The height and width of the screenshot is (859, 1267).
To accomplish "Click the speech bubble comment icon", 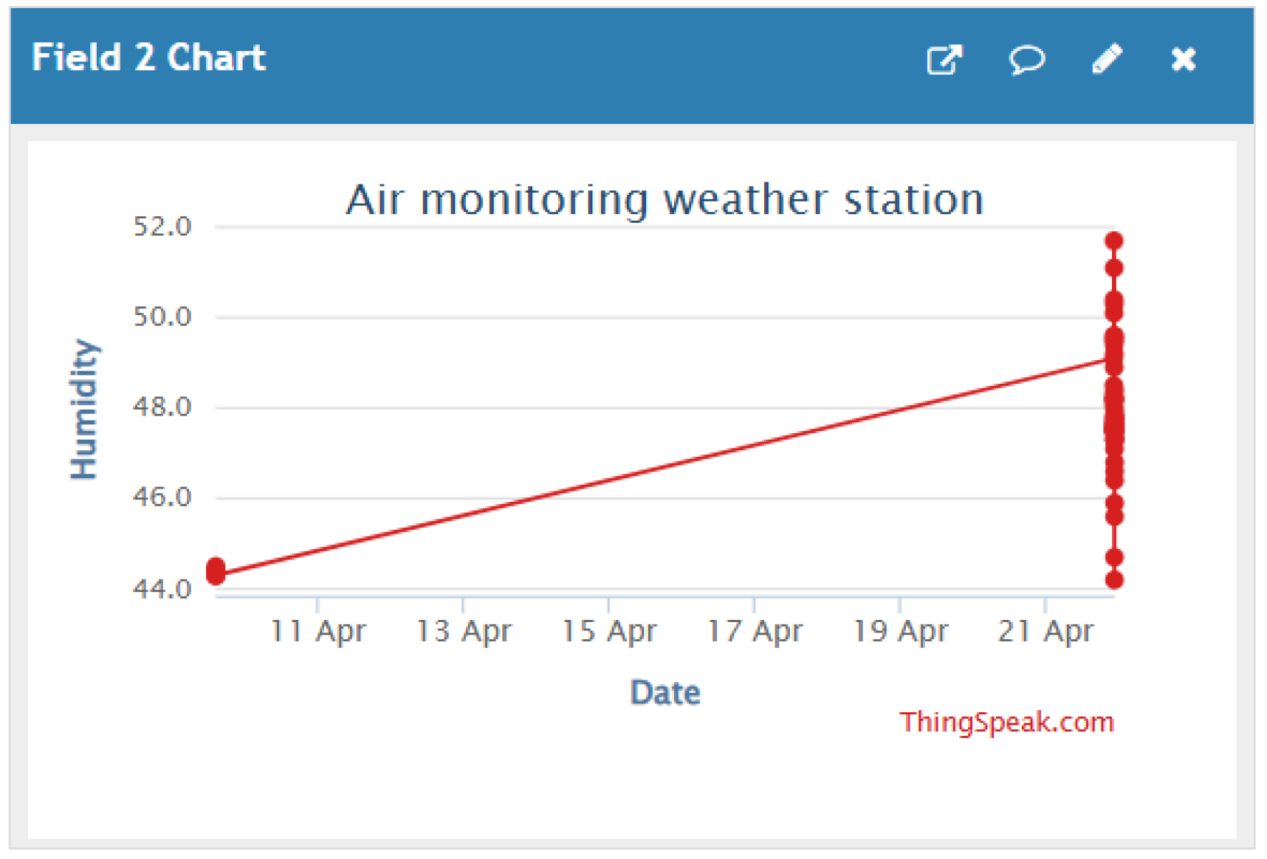I will (x=1026, y=60).
